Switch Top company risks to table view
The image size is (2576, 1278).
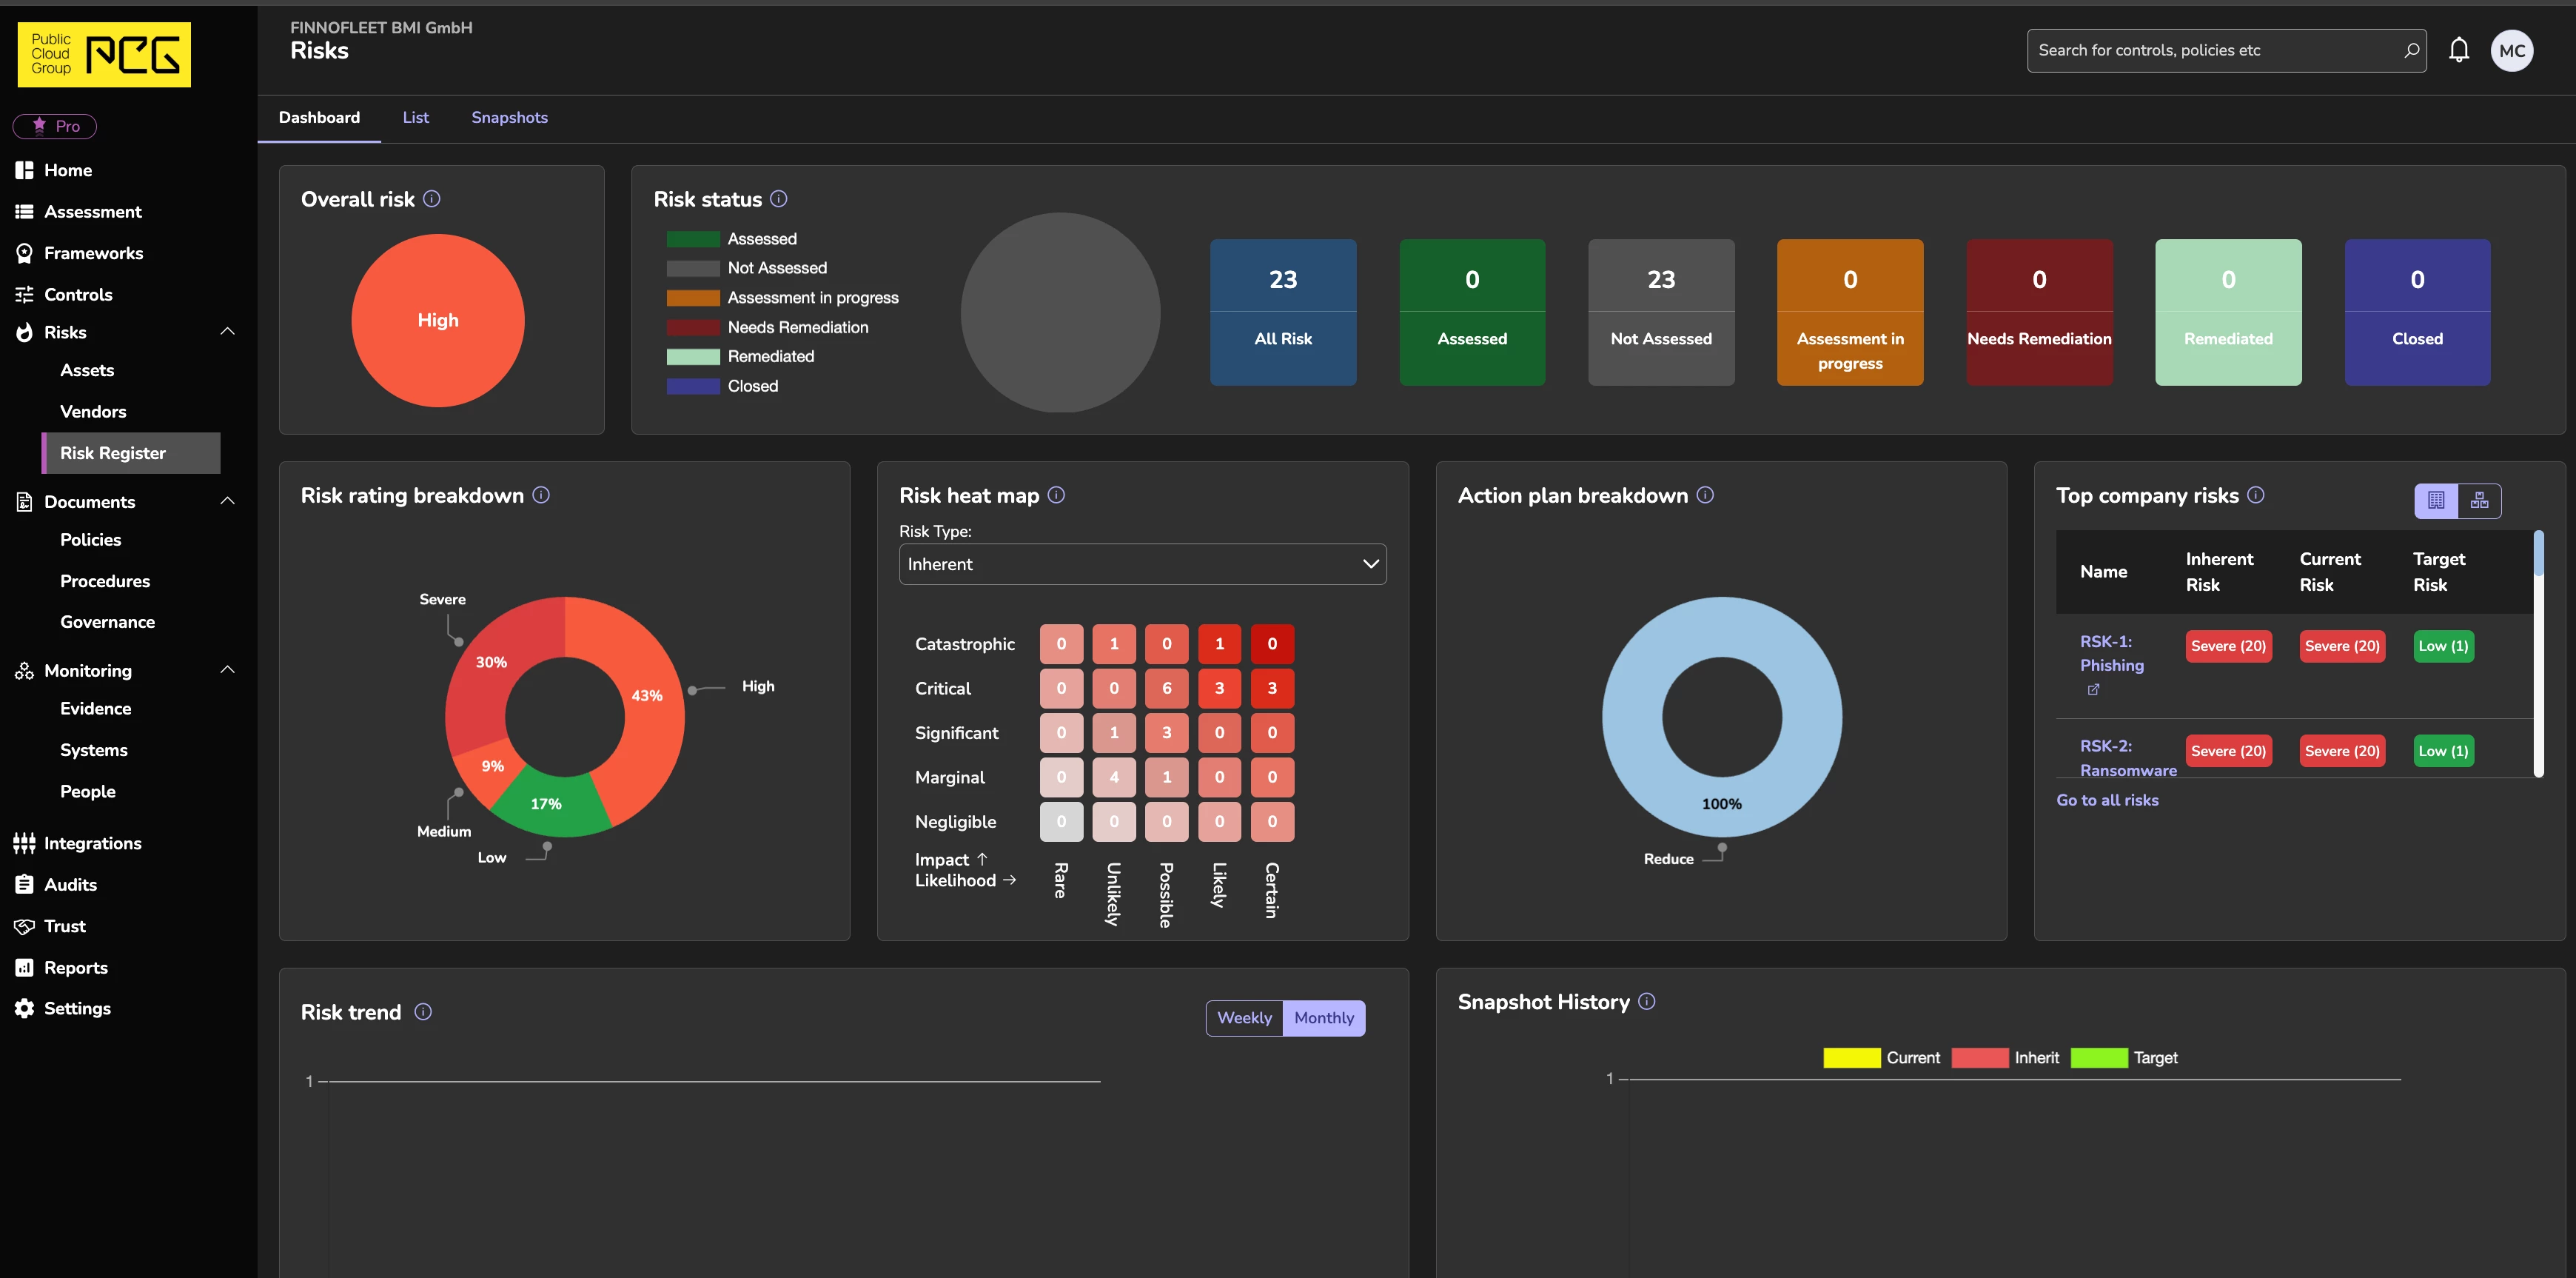tap(2436, 501)
